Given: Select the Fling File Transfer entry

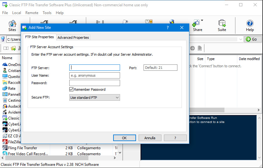Looking at the screenshot, I should point(22,148).
